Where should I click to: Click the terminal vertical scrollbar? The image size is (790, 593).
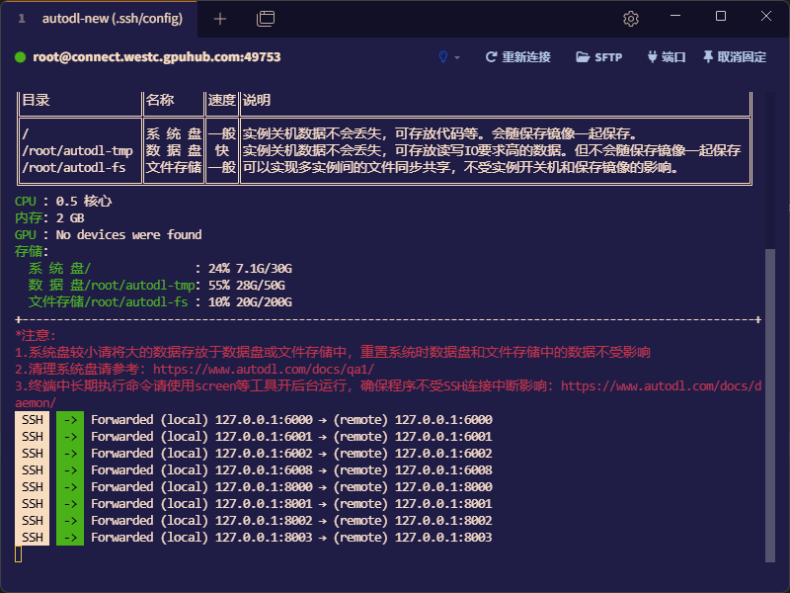(x=771, y=395)
